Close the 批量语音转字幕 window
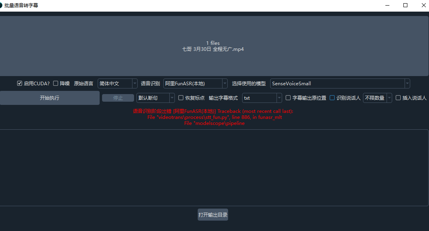This screenshot has width=429, height=231. (x=423, y=5)
